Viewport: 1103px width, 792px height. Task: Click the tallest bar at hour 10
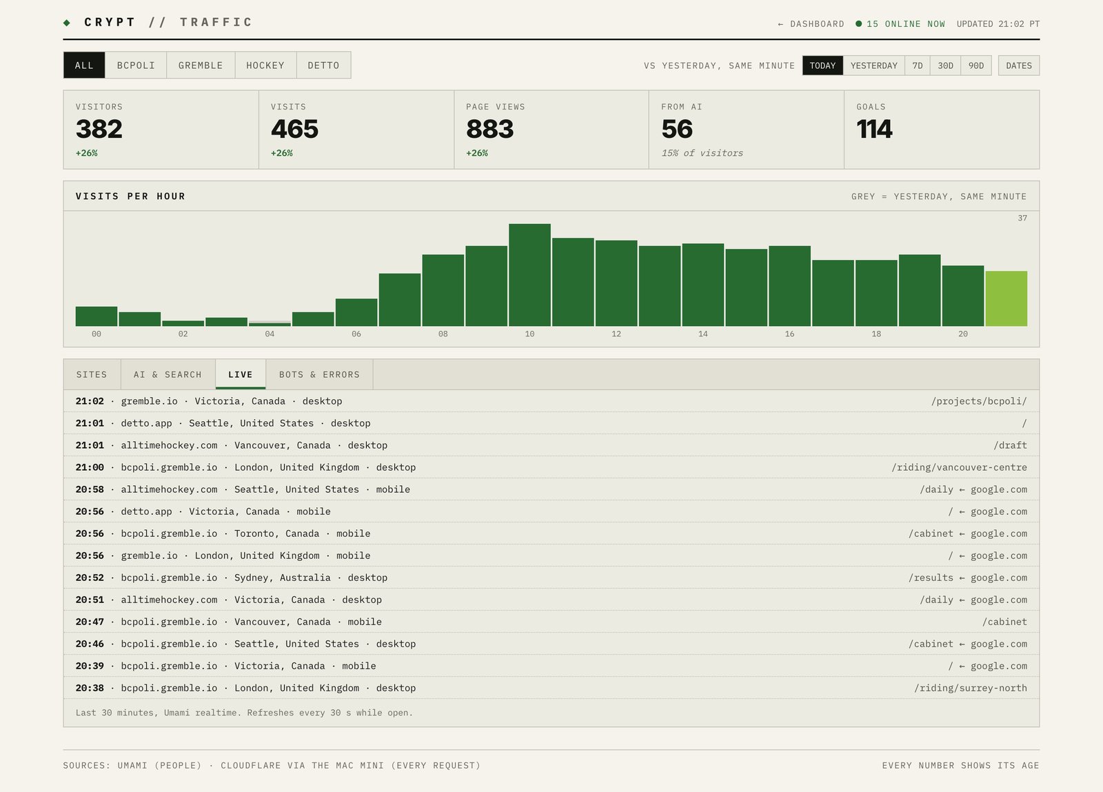tap(529, 275)
